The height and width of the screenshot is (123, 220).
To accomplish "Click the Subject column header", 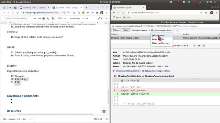I will pos(114,34).
